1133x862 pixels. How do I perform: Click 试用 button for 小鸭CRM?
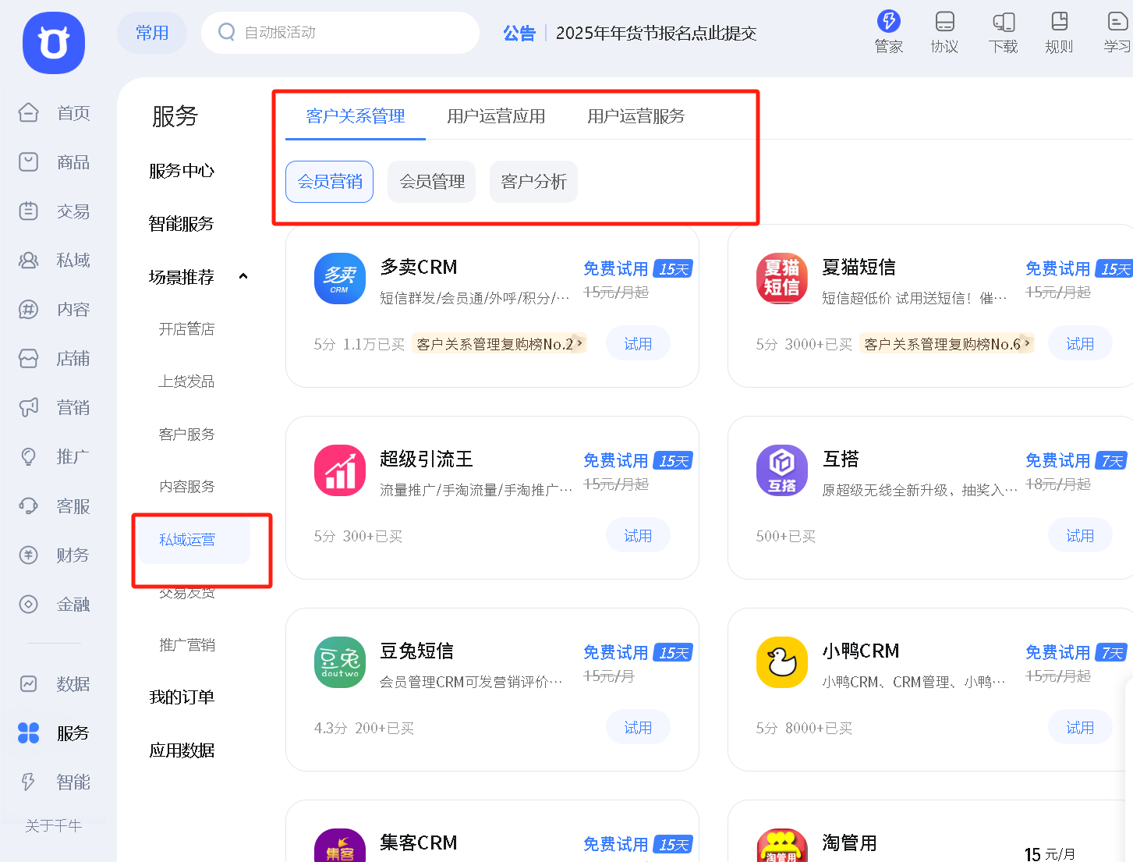click(x=1080, y=727)
